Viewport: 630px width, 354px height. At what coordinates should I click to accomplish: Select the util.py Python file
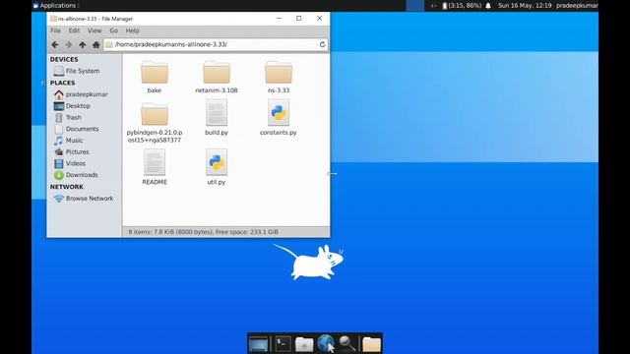pos(217,167)
